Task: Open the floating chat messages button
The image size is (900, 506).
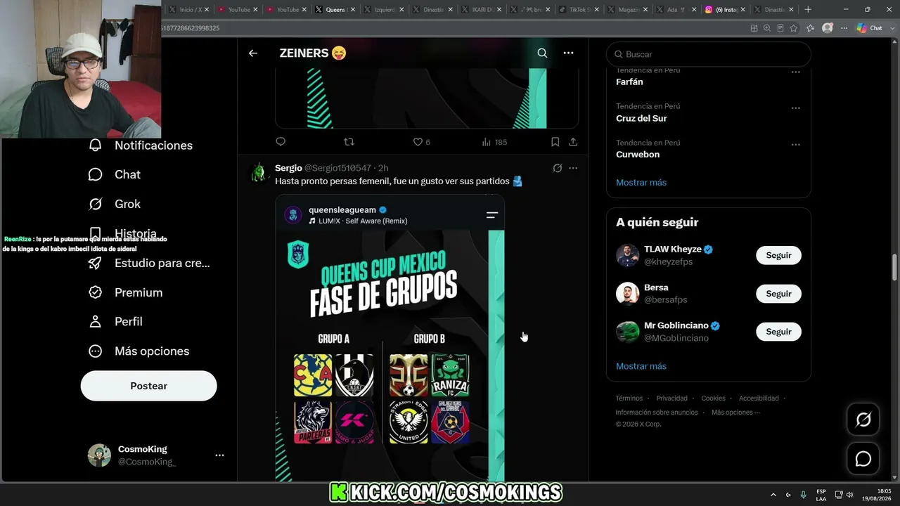Action: coord(863,459)
